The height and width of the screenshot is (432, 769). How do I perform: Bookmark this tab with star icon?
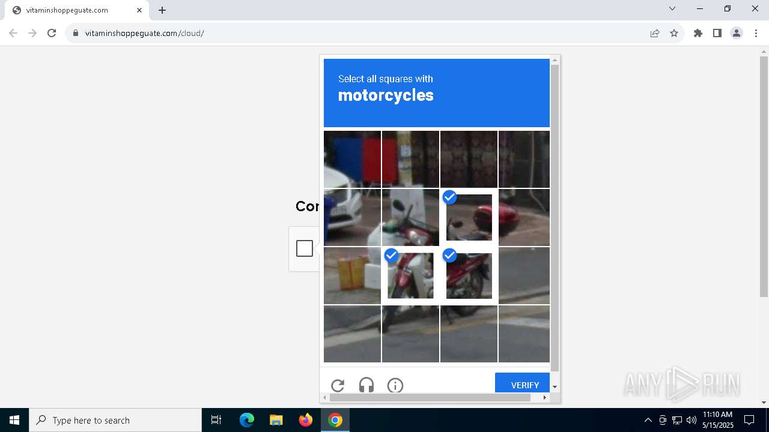point(674,33)
